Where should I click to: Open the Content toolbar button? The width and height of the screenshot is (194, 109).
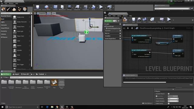pyautogui.click(x=55, y=8)
